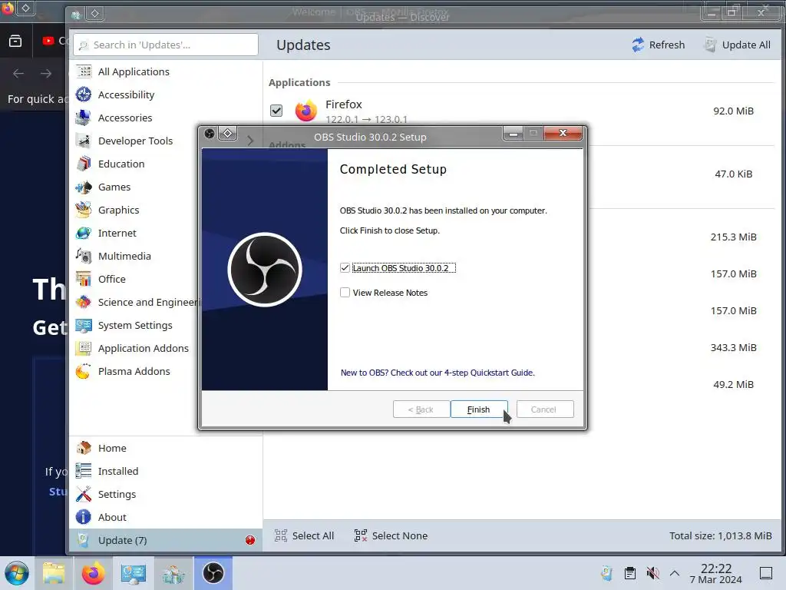Uncheck the Firefox update checkbox in Discover

click(x=276, y=111)
